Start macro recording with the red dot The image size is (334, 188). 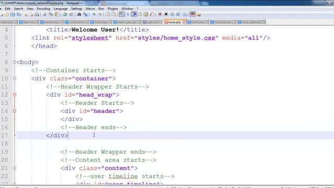tap(160, 14)
